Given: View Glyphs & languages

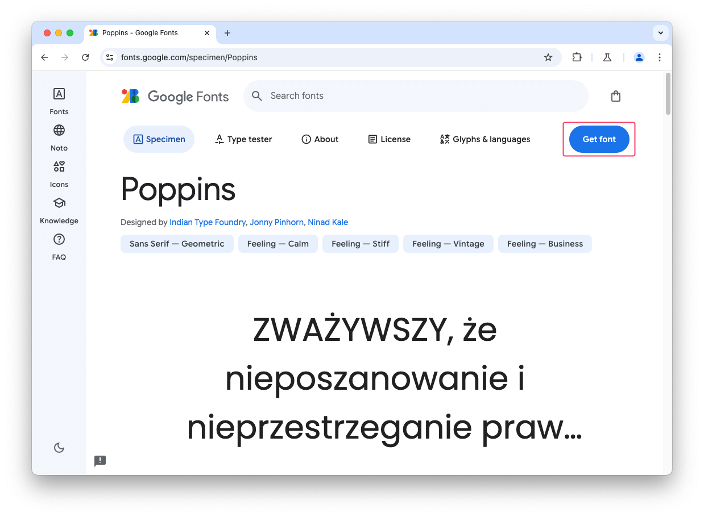Looking at the screenshot, I should (x=485, y=139).
